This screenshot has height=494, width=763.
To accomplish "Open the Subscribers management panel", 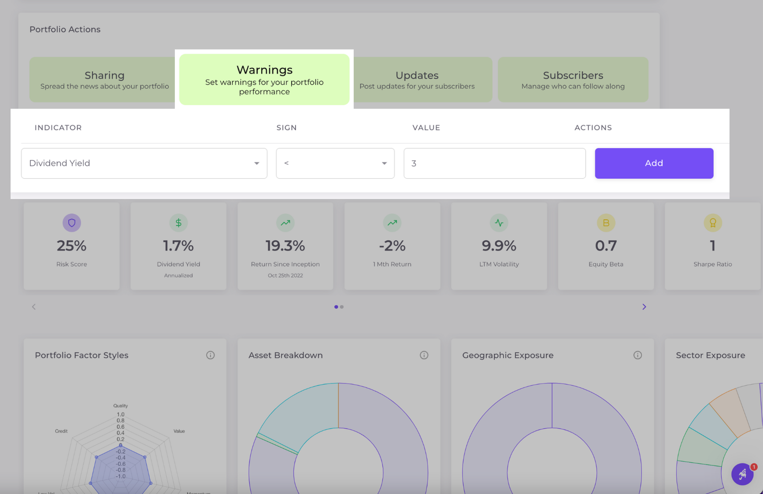I will pos(573,79).
